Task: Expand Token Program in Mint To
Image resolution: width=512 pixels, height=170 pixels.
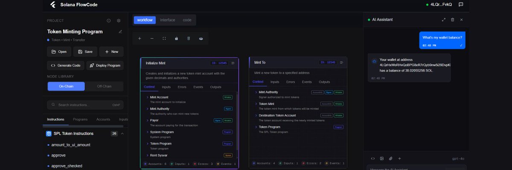Action: [256, 127]
